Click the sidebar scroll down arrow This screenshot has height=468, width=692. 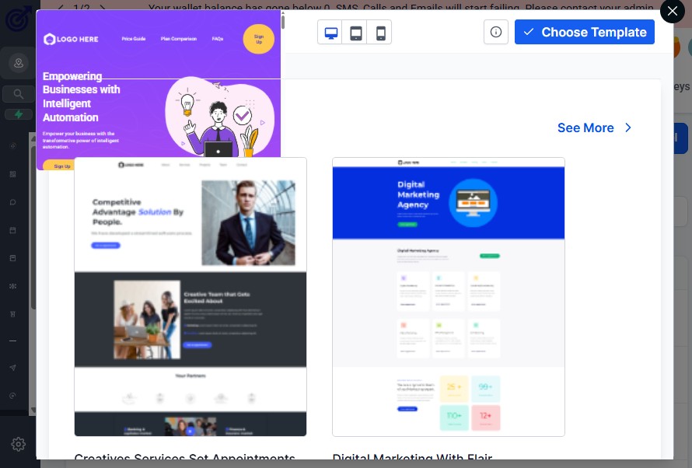point(33,410)
